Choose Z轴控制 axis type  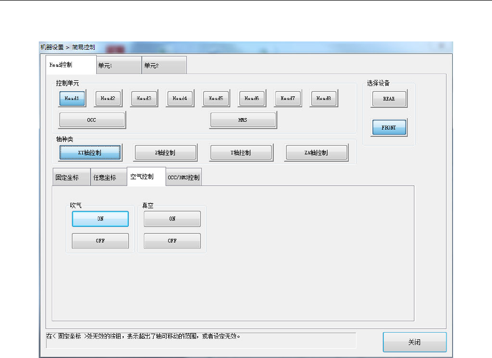click(166, 152)
